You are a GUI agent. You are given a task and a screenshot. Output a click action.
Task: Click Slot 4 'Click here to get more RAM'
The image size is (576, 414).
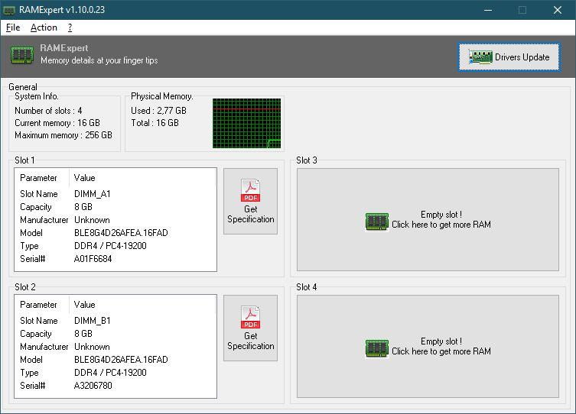[441, 351]
